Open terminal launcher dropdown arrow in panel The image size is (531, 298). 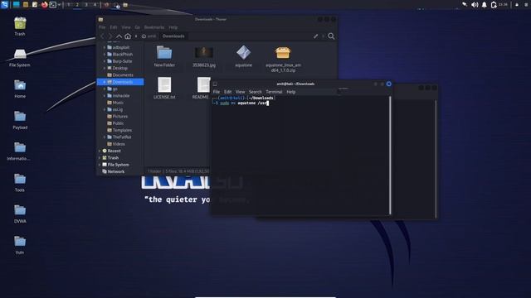click(x=59, y=5)
